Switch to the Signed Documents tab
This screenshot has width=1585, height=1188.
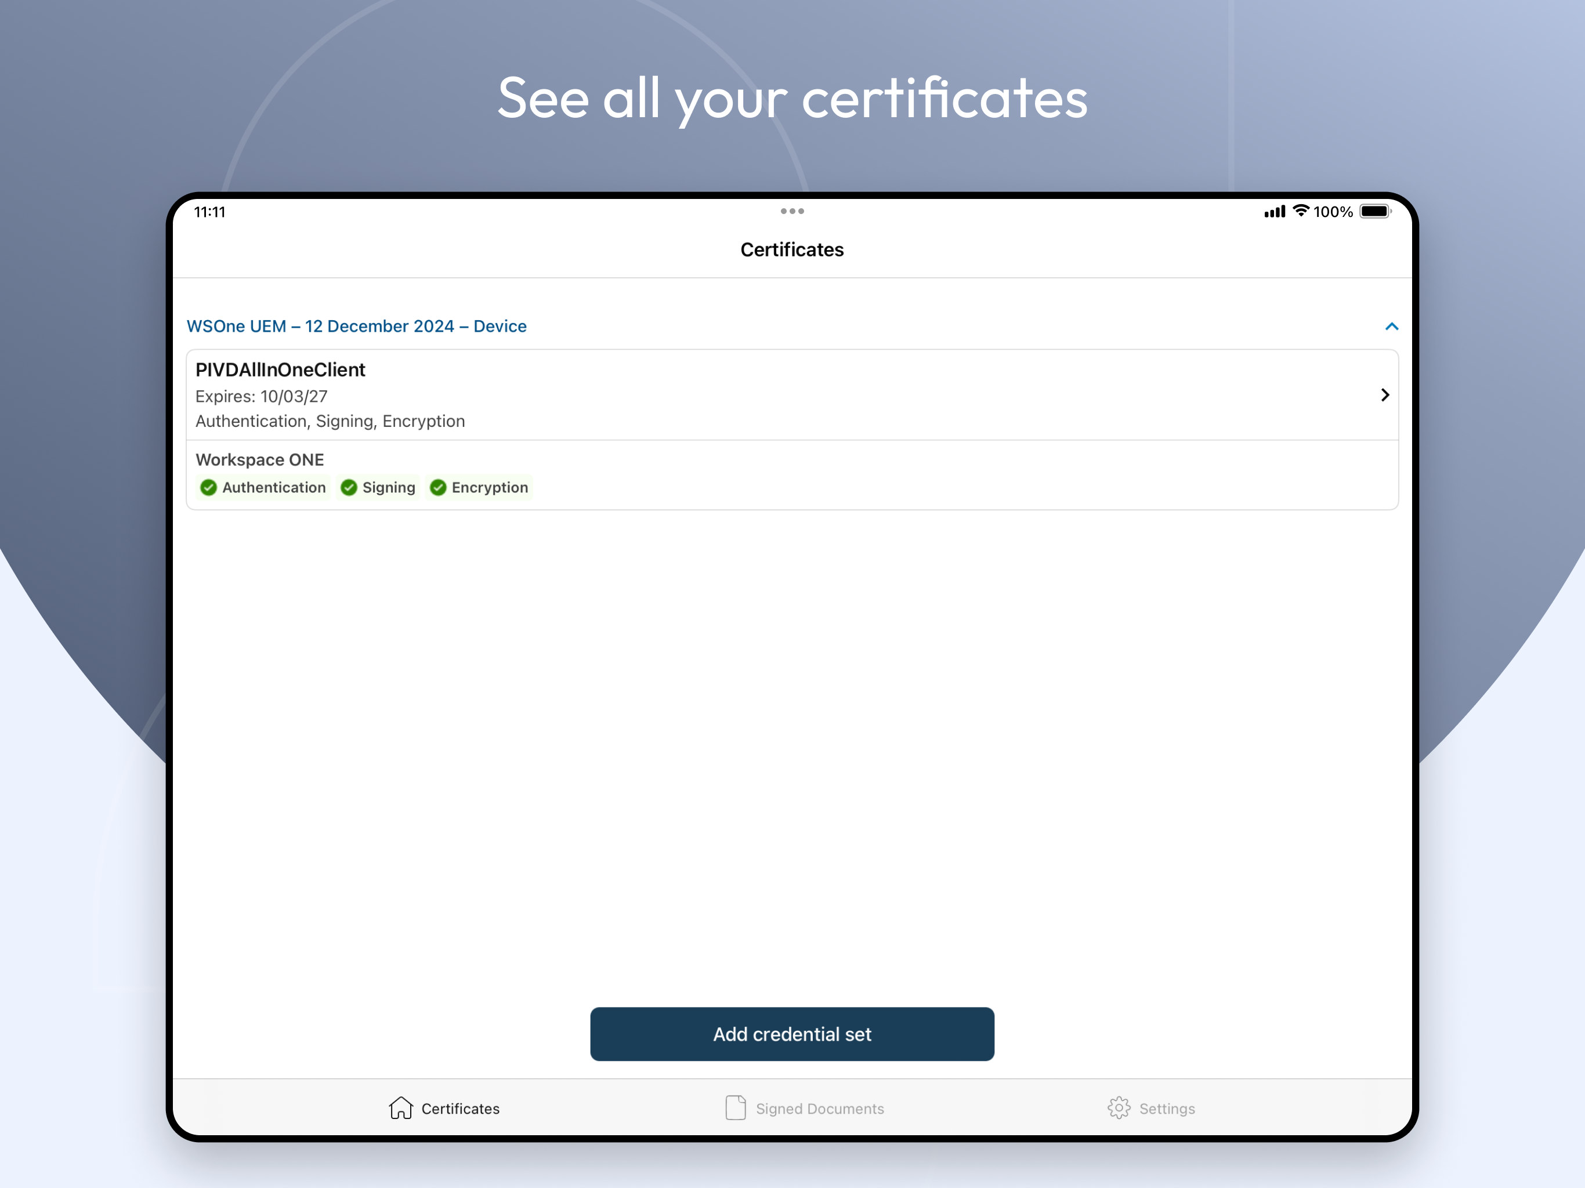tap(804, 1109)
